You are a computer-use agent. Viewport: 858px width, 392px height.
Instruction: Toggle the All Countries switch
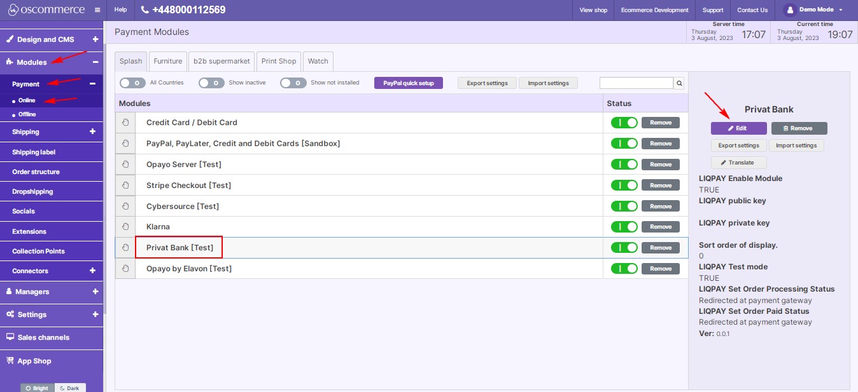coord(132,83)
